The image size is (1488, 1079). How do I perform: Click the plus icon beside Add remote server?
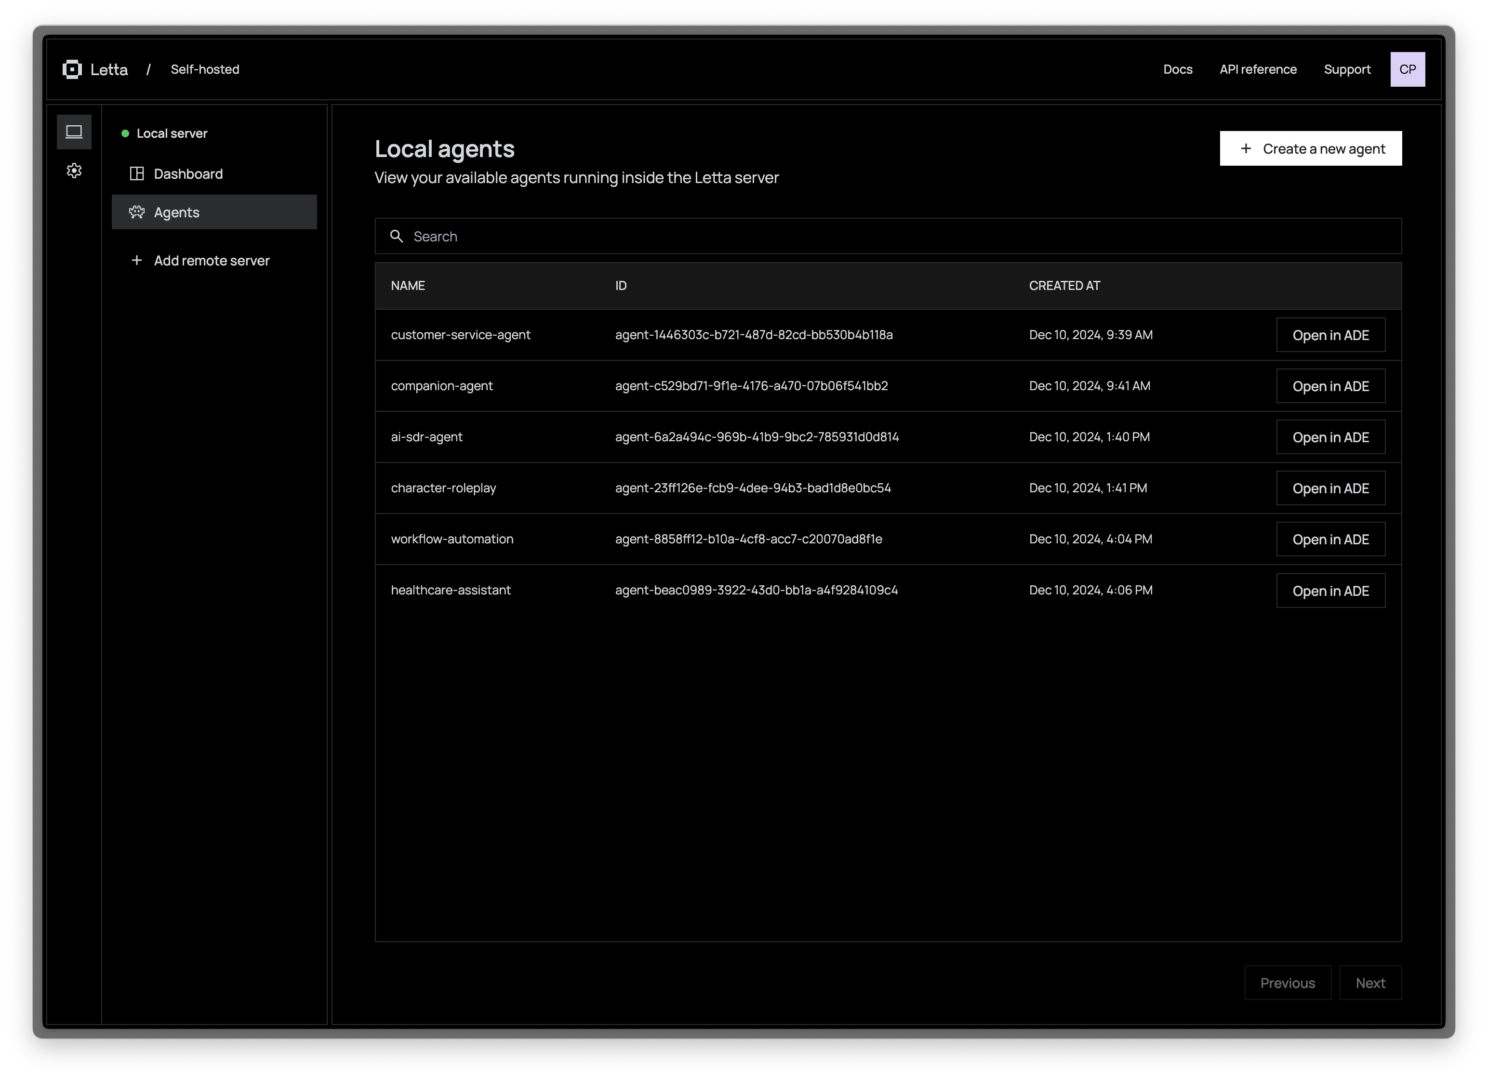[136, 261]
